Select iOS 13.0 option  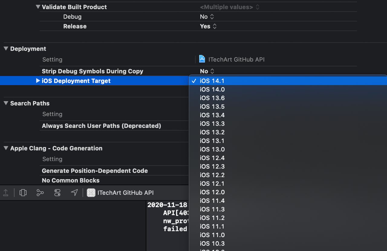pyautogui.click(x=288, y=149)
